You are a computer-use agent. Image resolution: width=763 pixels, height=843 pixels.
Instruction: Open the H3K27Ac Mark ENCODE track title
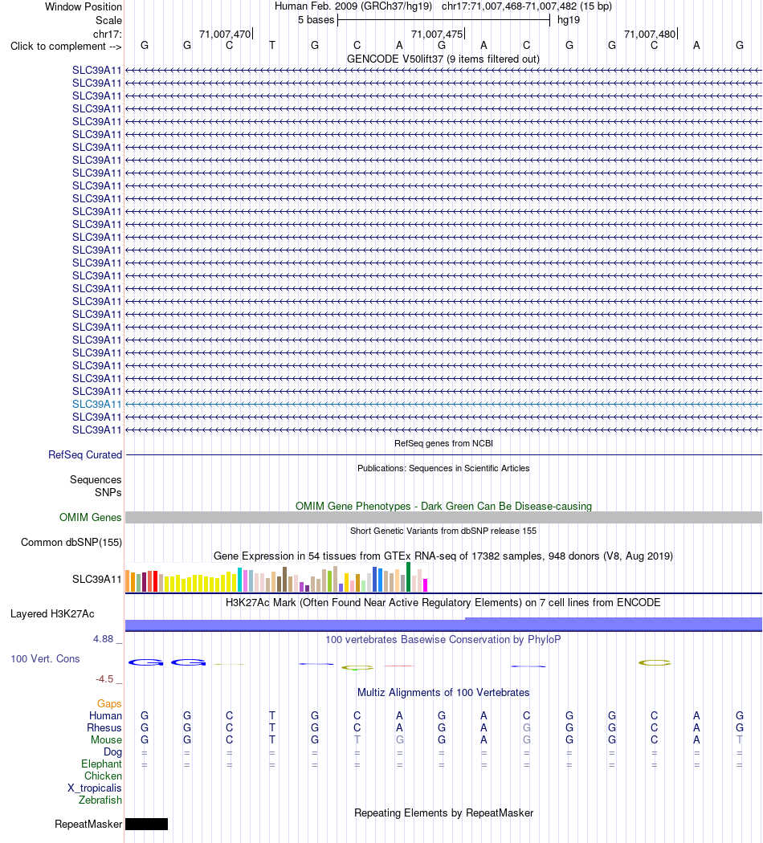pyautogui.click(x=443, y=603)
